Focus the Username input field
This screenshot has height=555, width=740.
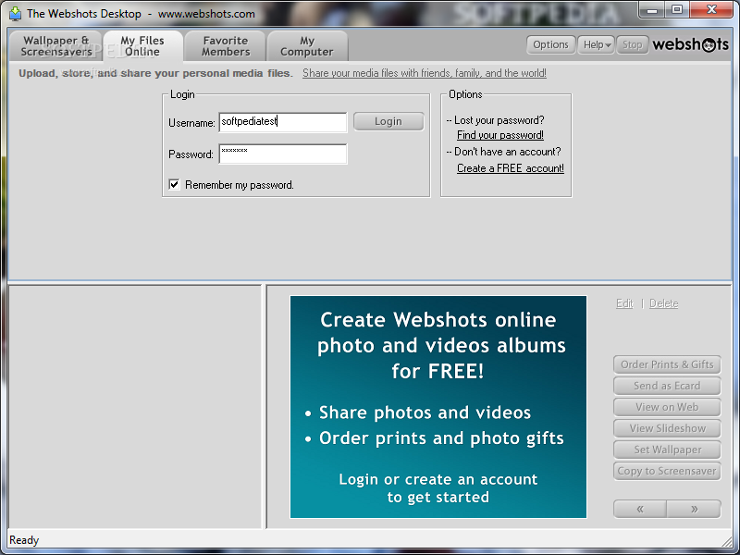(283, 122)
